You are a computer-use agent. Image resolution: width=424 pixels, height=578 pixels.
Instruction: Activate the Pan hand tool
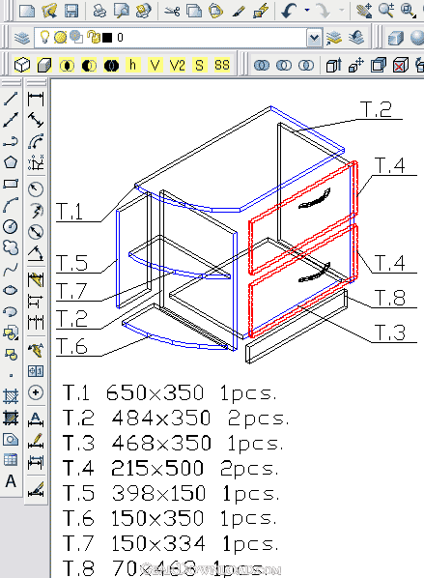click(363, 11)
